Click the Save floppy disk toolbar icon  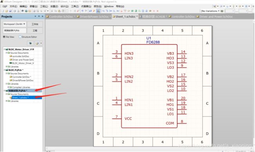pos(10,11)
